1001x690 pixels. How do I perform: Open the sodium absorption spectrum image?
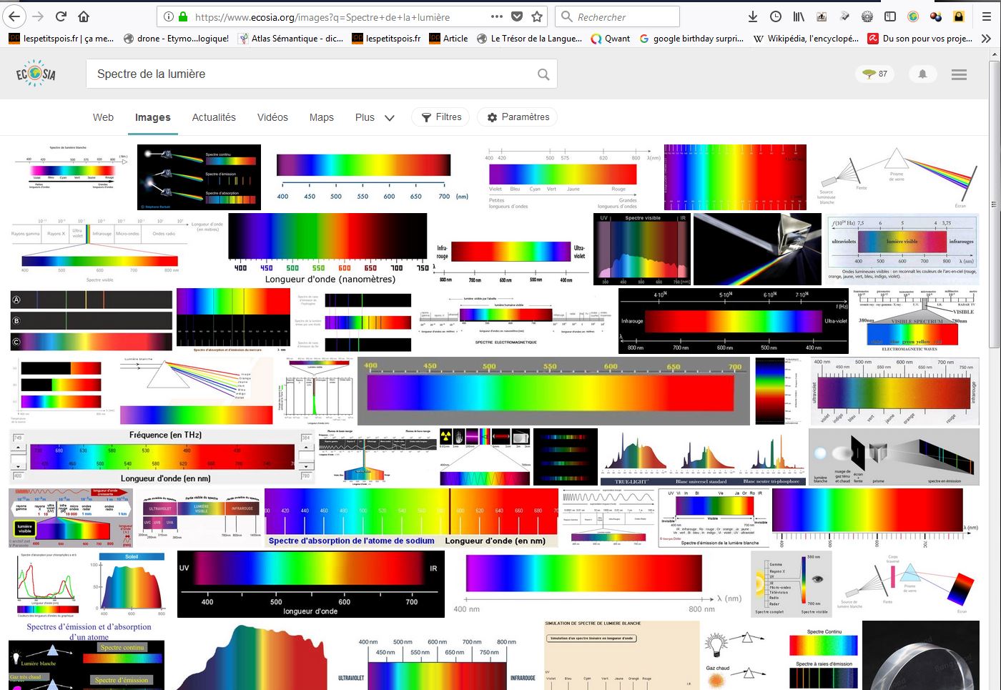tap(411, 518)
